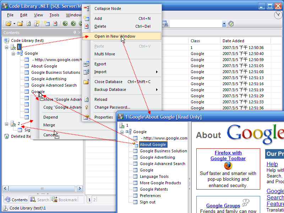Collapse node 1 in the Contents tree

[6, 48]
